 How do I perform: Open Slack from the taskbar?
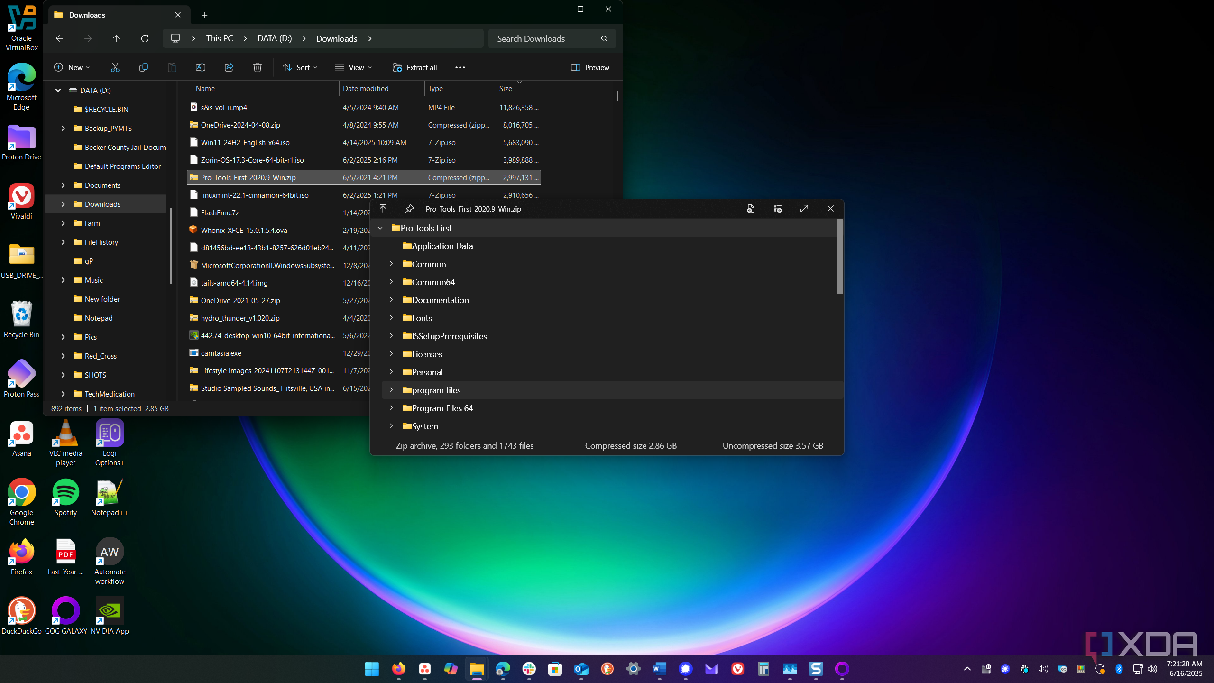(529, 669)
